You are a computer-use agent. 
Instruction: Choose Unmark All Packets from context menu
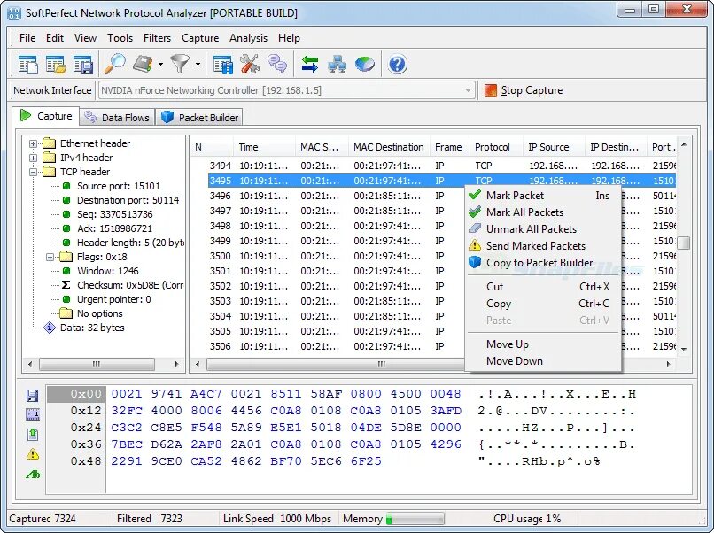click(x=544, y=229)
